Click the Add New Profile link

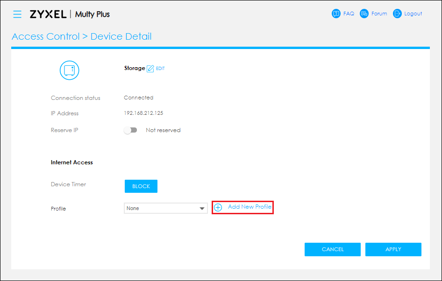(250, 207)
